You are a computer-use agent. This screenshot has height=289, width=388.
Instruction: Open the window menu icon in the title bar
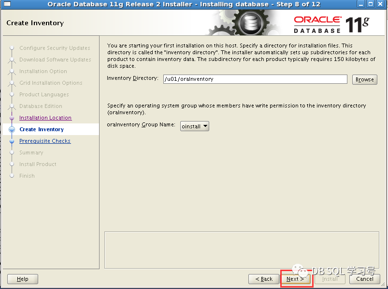[x=7, y=4]
